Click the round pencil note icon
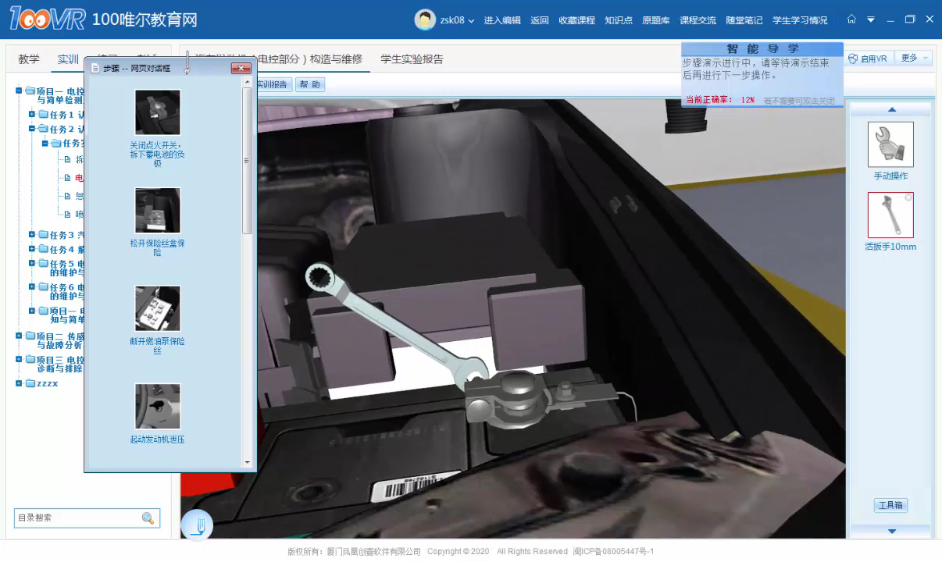Screen dimensions: 942x562 [x=197, y=525]
